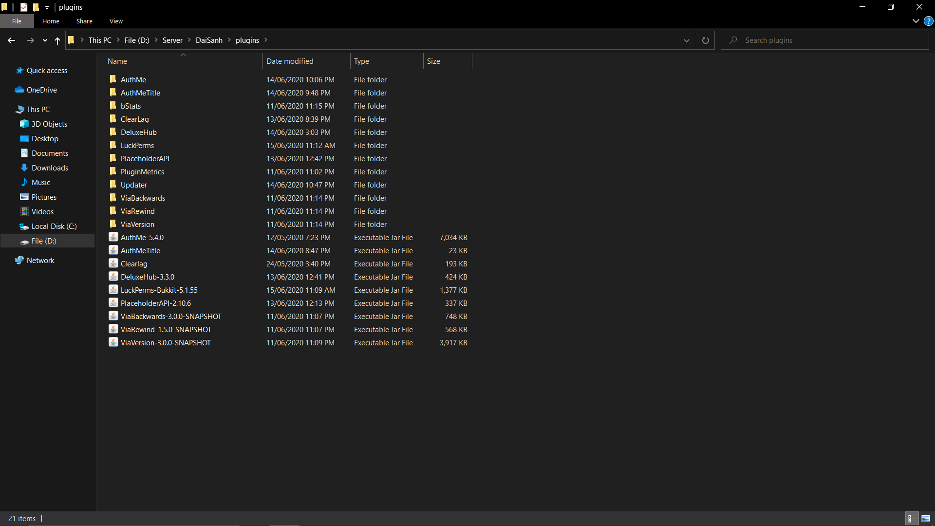The height and width of the screenshot is (526, 935).
Task: Select the AuthMe-5.4.0 jar file icon
Action: click(113, 237)
